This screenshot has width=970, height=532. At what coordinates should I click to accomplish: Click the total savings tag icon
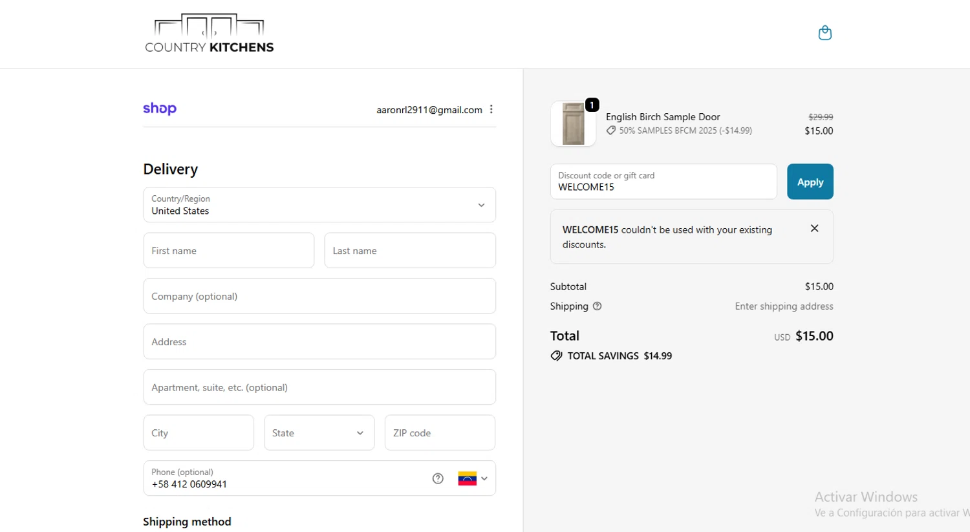(x=556, y=356)
